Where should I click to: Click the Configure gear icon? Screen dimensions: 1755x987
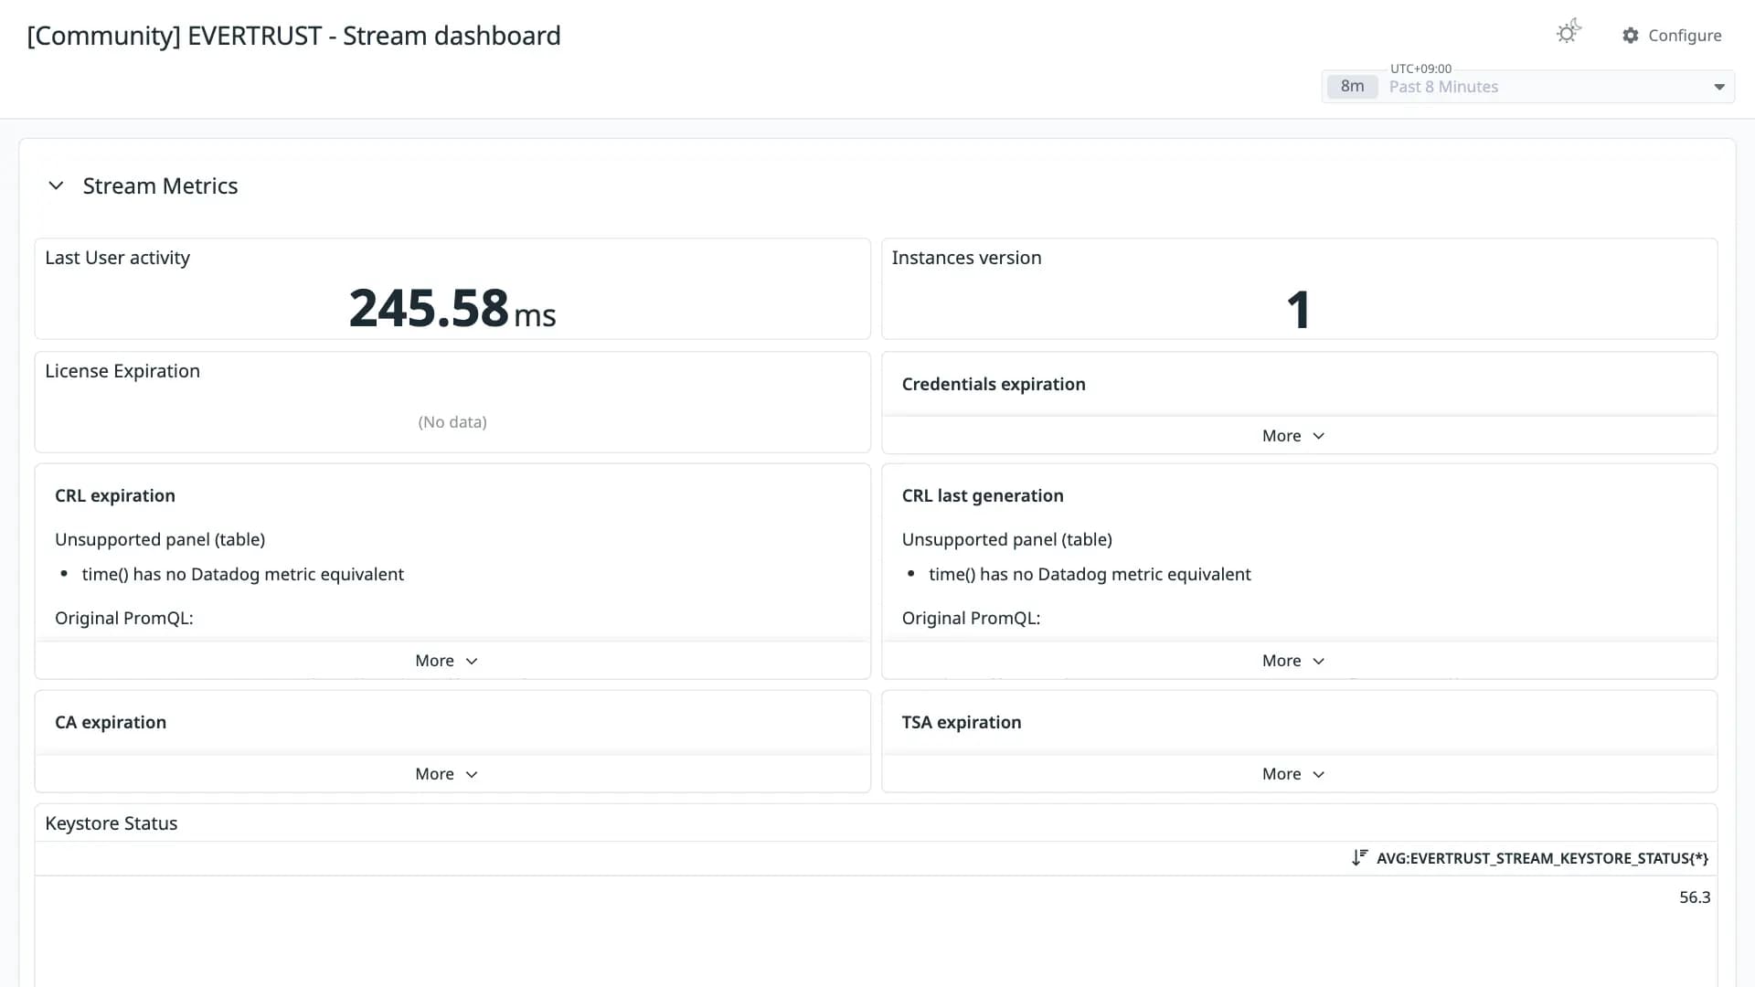point(1631,36)
